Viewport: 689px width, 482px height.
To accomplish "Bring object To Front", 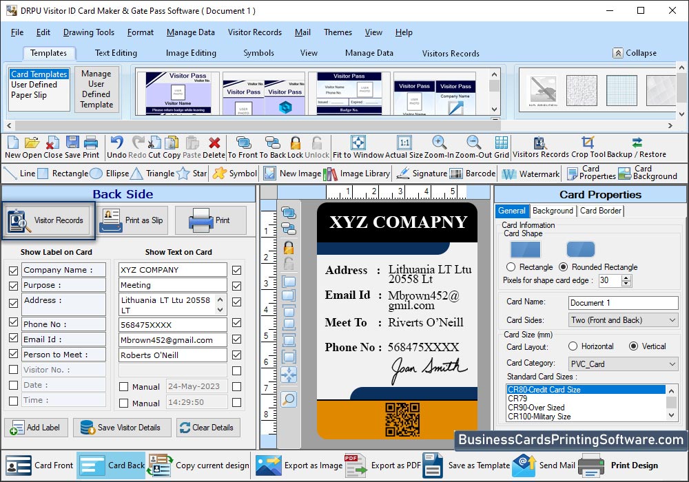I will (243, 147).
